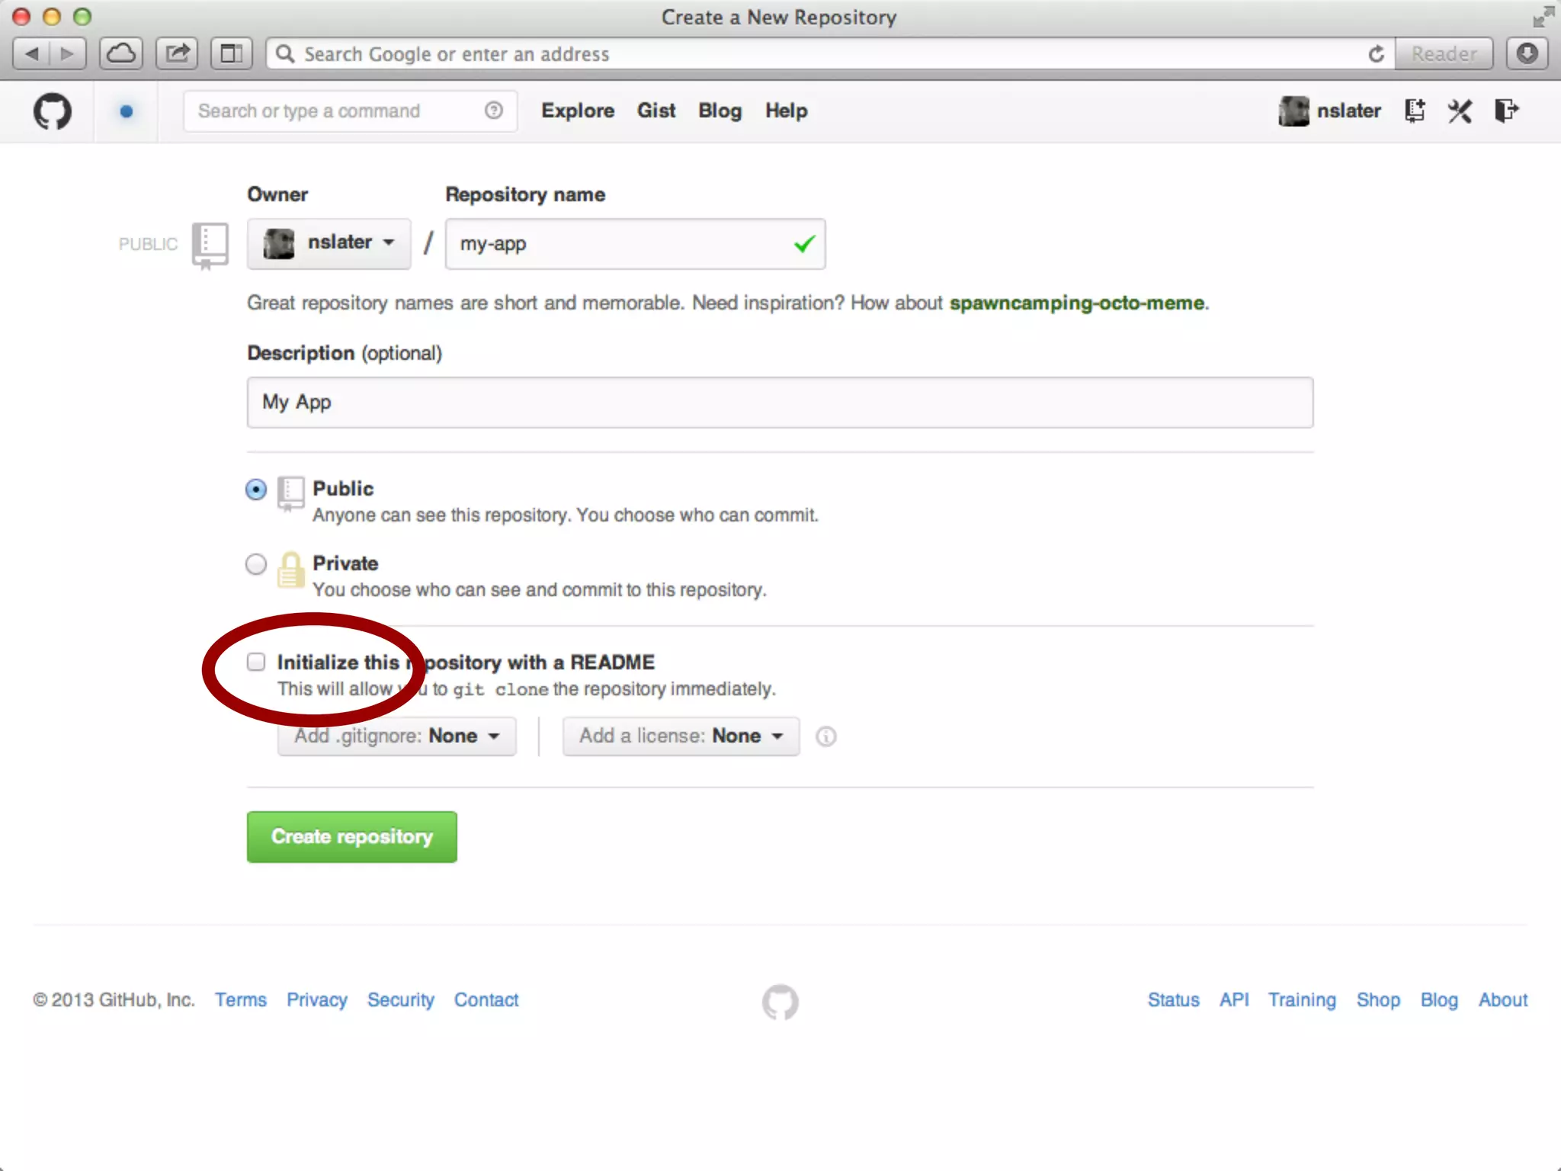Screen dimensions: 1561x1171
Task: Expand the Add .gitignore dropdown
Action: [x=396, y=736]
